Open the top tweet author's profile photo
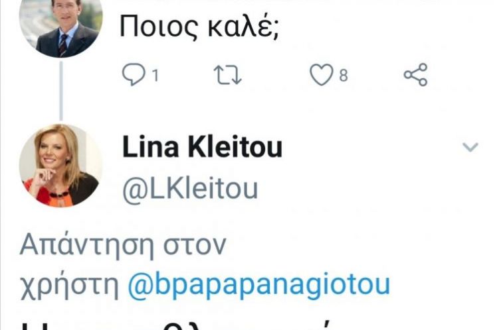Screen dimensions: 497x330 point(61,27)
